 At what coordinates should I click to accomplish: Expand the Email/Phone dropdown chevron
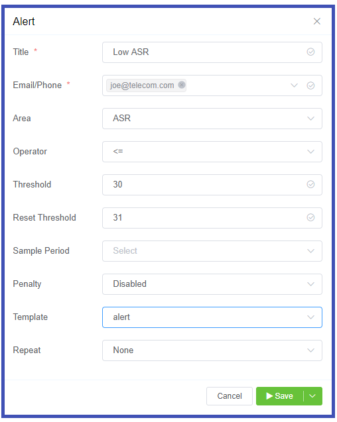pyautogui.click(x=294, y=85)
